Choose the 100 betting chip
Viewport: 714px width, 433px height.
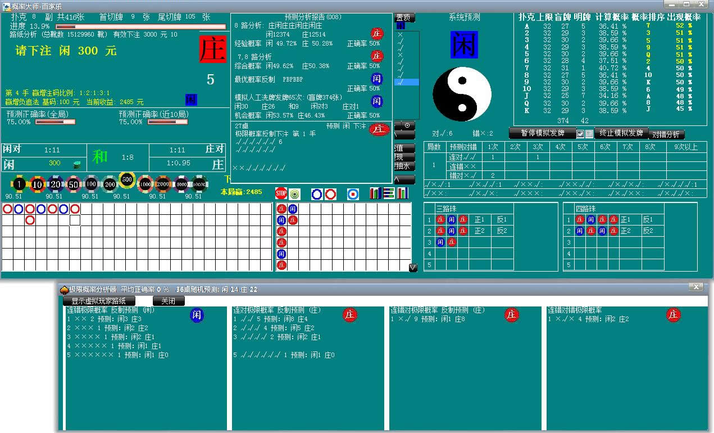click(91, 184)
